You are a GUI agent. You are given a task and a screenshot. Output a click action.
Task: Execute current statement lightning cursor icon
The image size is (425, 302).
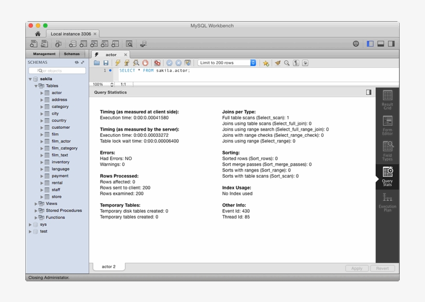pos(127,63)
